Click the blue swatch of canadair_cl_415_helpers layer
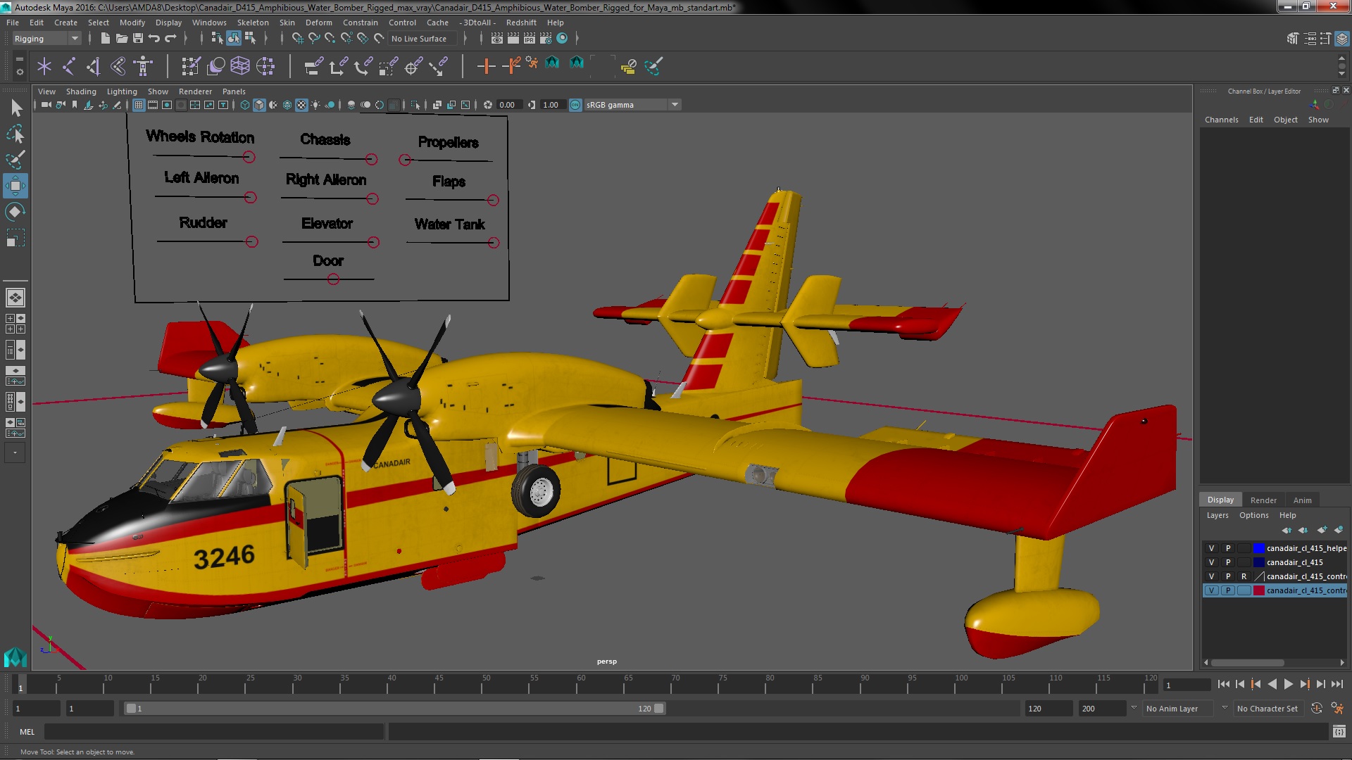The height and width of the screenshot is (760, 1352). coord(1259,548)
